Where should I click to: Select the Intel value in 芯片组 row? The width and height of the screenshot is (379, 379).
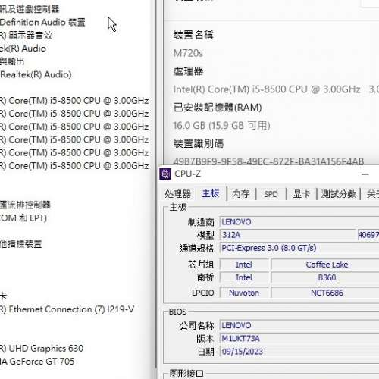click(x=244, y=265)
